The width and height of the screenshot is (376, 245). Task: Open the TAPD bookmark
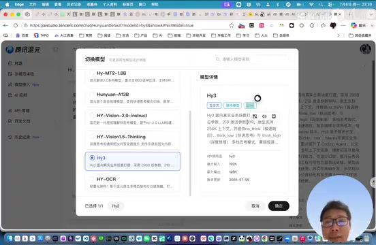pyautogui.click(x=42, y=35)
